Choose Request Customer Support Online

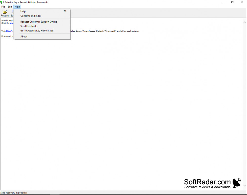click(42, 22)
